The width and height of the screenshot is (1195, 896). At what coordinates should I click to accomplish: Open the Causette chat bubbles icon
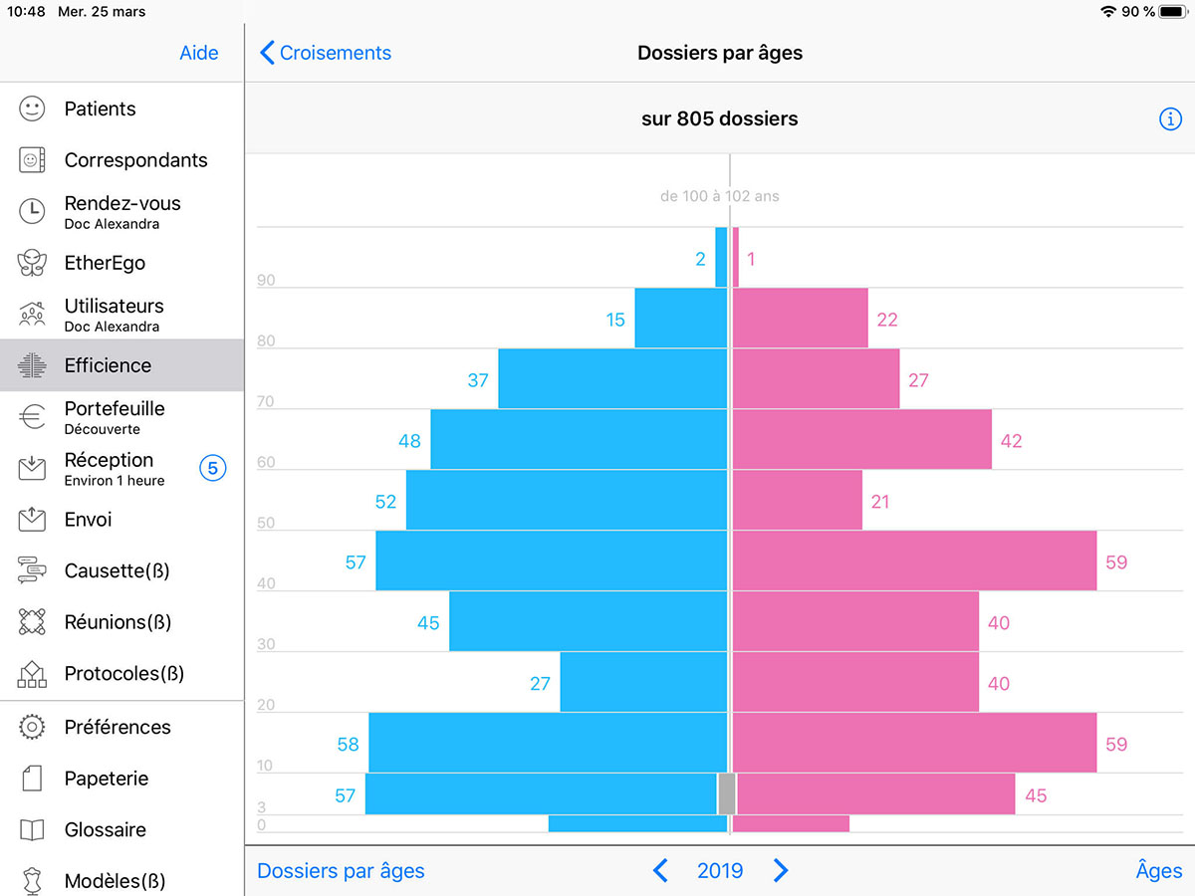[x=33, y=571]
